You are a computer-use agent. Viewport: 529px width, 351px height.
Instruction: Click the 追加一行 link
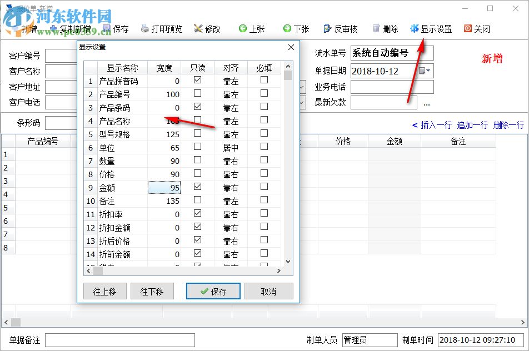pos(472,125)
